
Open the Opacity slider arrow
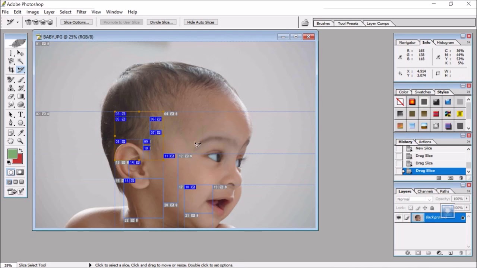(x=466, y=199)
